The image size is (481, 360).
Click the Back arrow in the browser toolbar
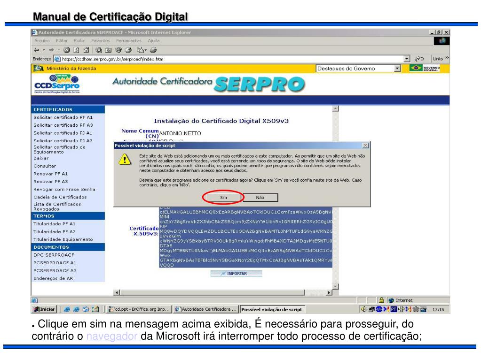point(37,50)
